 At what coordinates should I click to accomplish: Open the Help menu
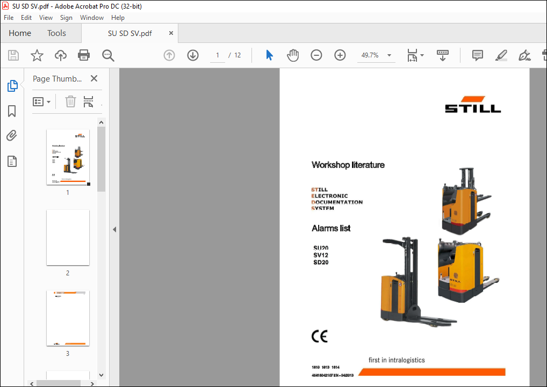pos(118,17)
